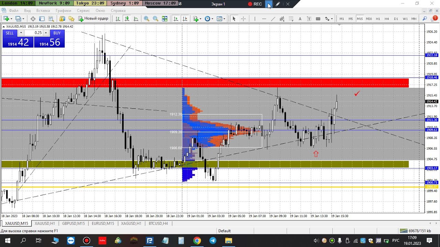Toggle chart auto scroll
The image size is (440, 247).
pos(176,19)
